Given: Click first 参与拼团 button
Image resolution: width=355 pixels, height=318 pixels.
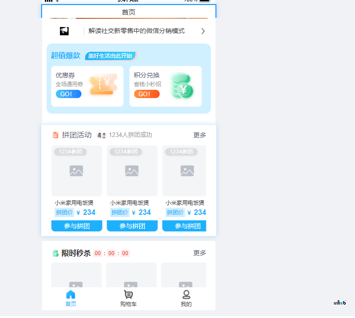Looking at the screenshot, I should 76,226.
